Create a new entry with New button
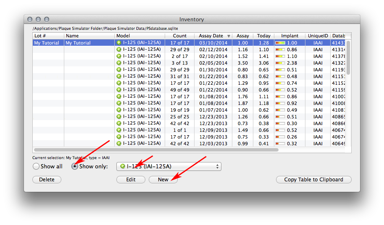 coord(163,180)
